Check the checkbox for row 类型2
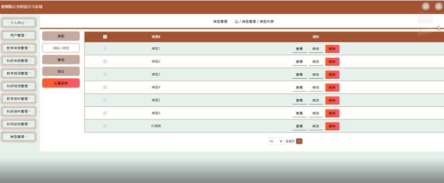 105,61
